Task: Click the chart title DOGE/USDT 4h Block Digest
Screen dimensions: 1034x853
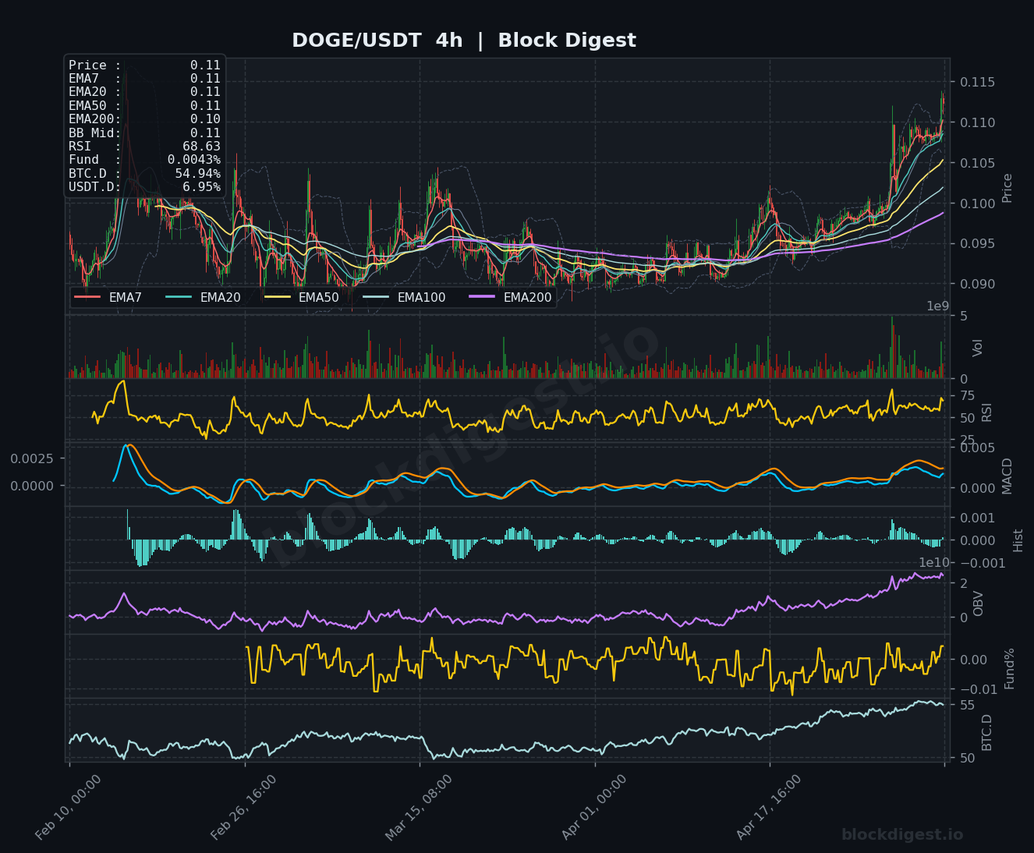Action: click(x=464, y=41)
